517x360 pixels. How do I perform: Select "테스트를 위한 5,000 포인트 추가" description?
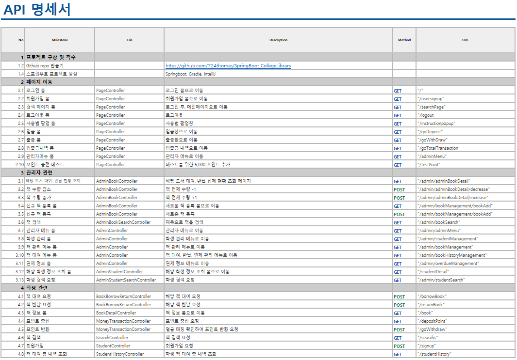tap(278, 165)
